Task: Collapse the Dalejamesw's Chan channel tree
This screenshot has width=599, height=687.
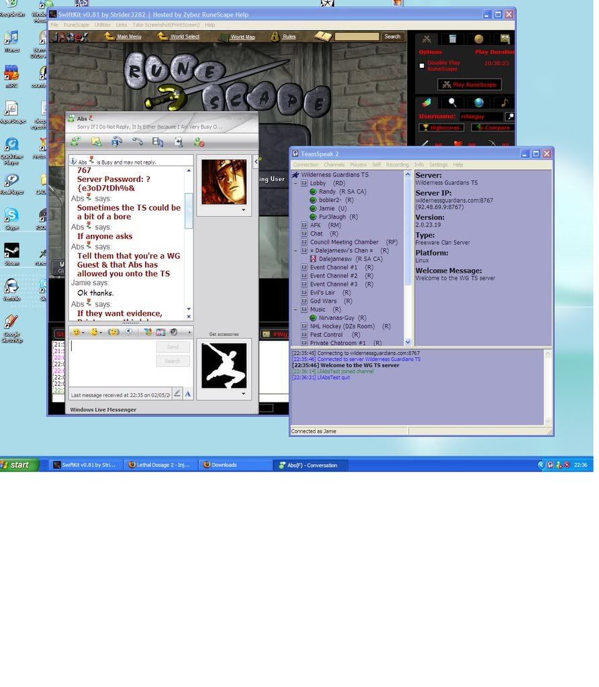Action: [x=295, y=251]
